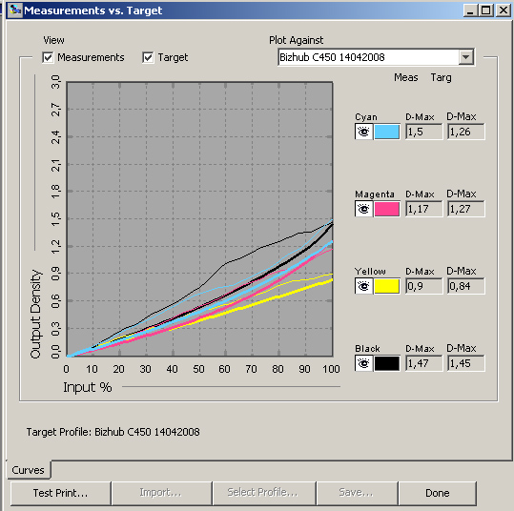The width and height of the screenshot is (514, 511).
Task: Click the Output Density axis label
Action: [x=35, y=314]
